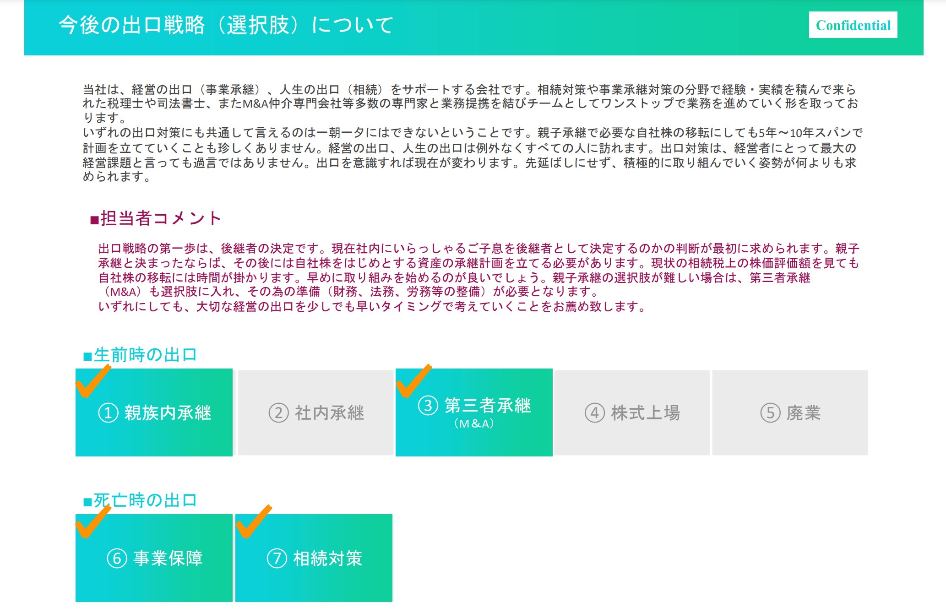Click the ■担当者コメント heading
This screenshot has width=946, height=613.
point(156,218)
